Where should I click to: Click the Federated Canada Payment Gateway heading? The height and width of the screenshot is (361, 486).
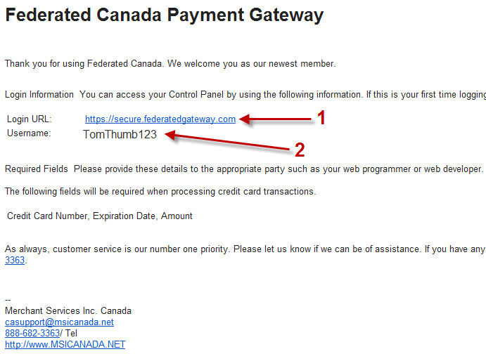point(165,15)
